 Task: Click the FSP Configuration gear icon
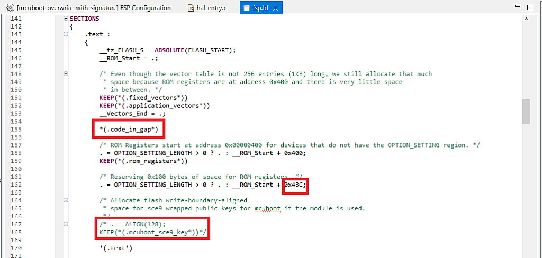pyautogui.click(x=11, y=7)
